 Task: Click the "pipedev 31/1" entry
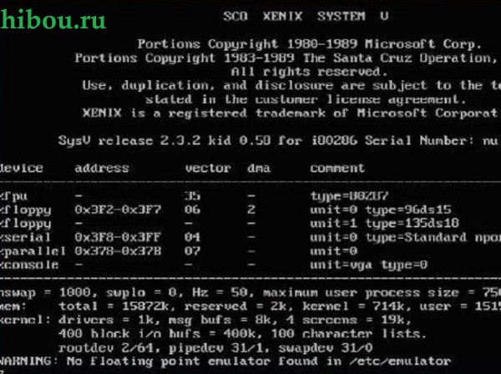click(x=215, y=347)
